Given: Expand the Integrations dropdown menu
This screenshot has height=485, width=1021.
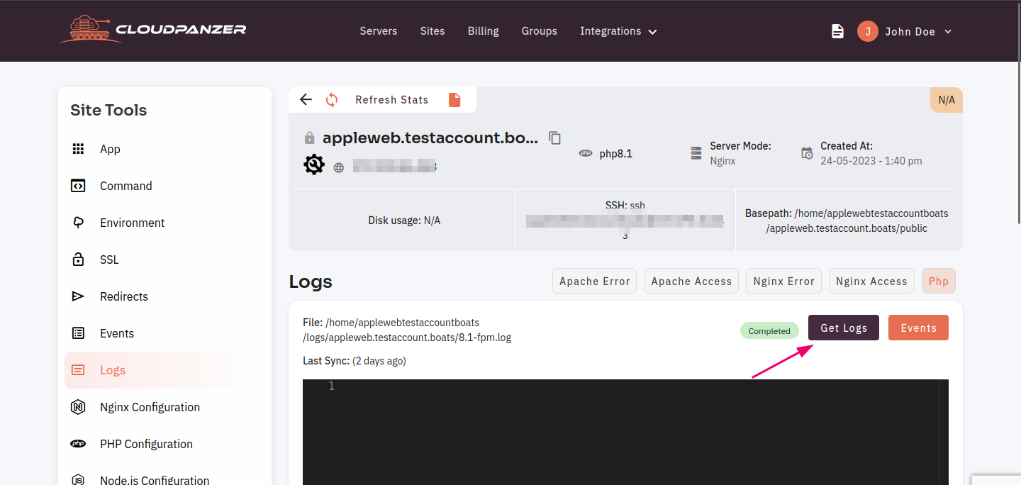Looking at the screenshot, I should point(618,31).
